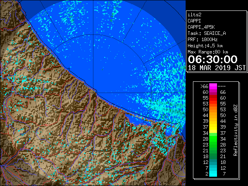Click the timestamp 06:30:00

[213, 59]
